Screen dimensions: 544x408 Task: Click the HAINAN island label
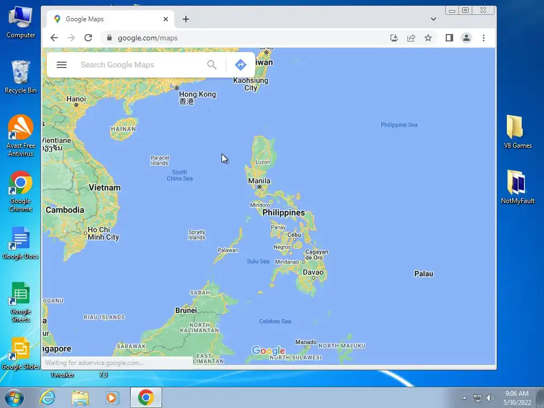(x=123, y=129)
